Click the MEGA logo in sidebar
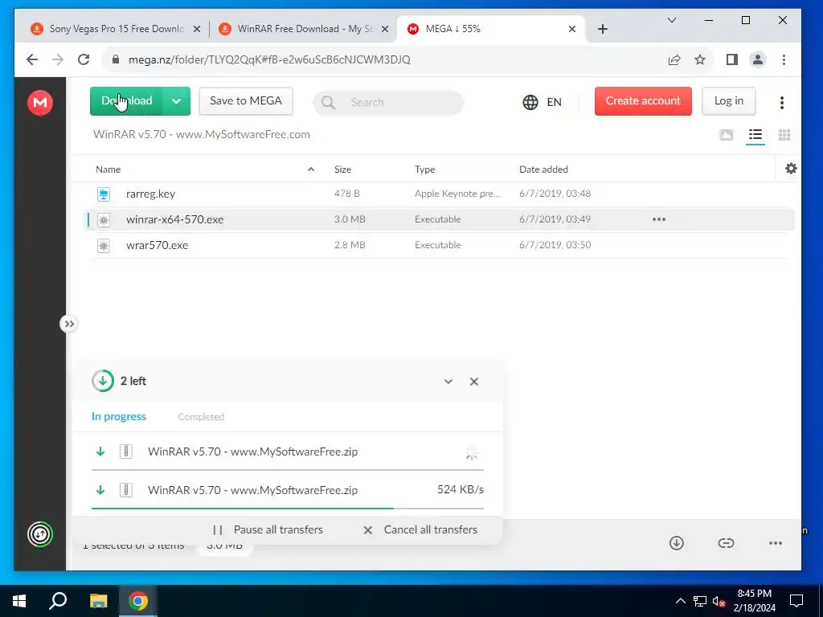The width and height of the screenshot is (823, 617). (40, 102)
